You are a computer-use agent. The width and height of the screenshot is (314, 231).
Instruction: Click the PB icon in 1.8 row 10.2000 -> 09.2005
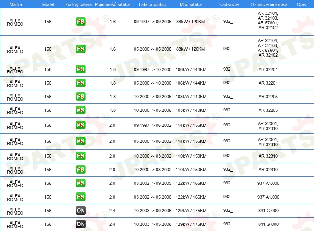coord(80,97)
